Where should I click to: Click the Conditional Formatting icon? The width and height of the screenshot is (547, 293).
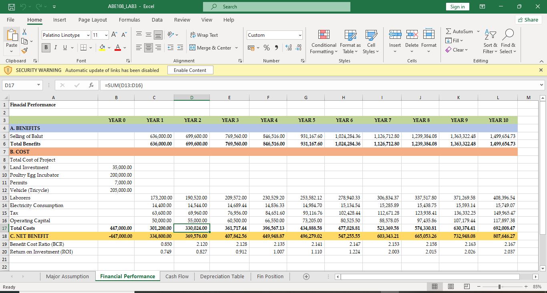[324, 35]
